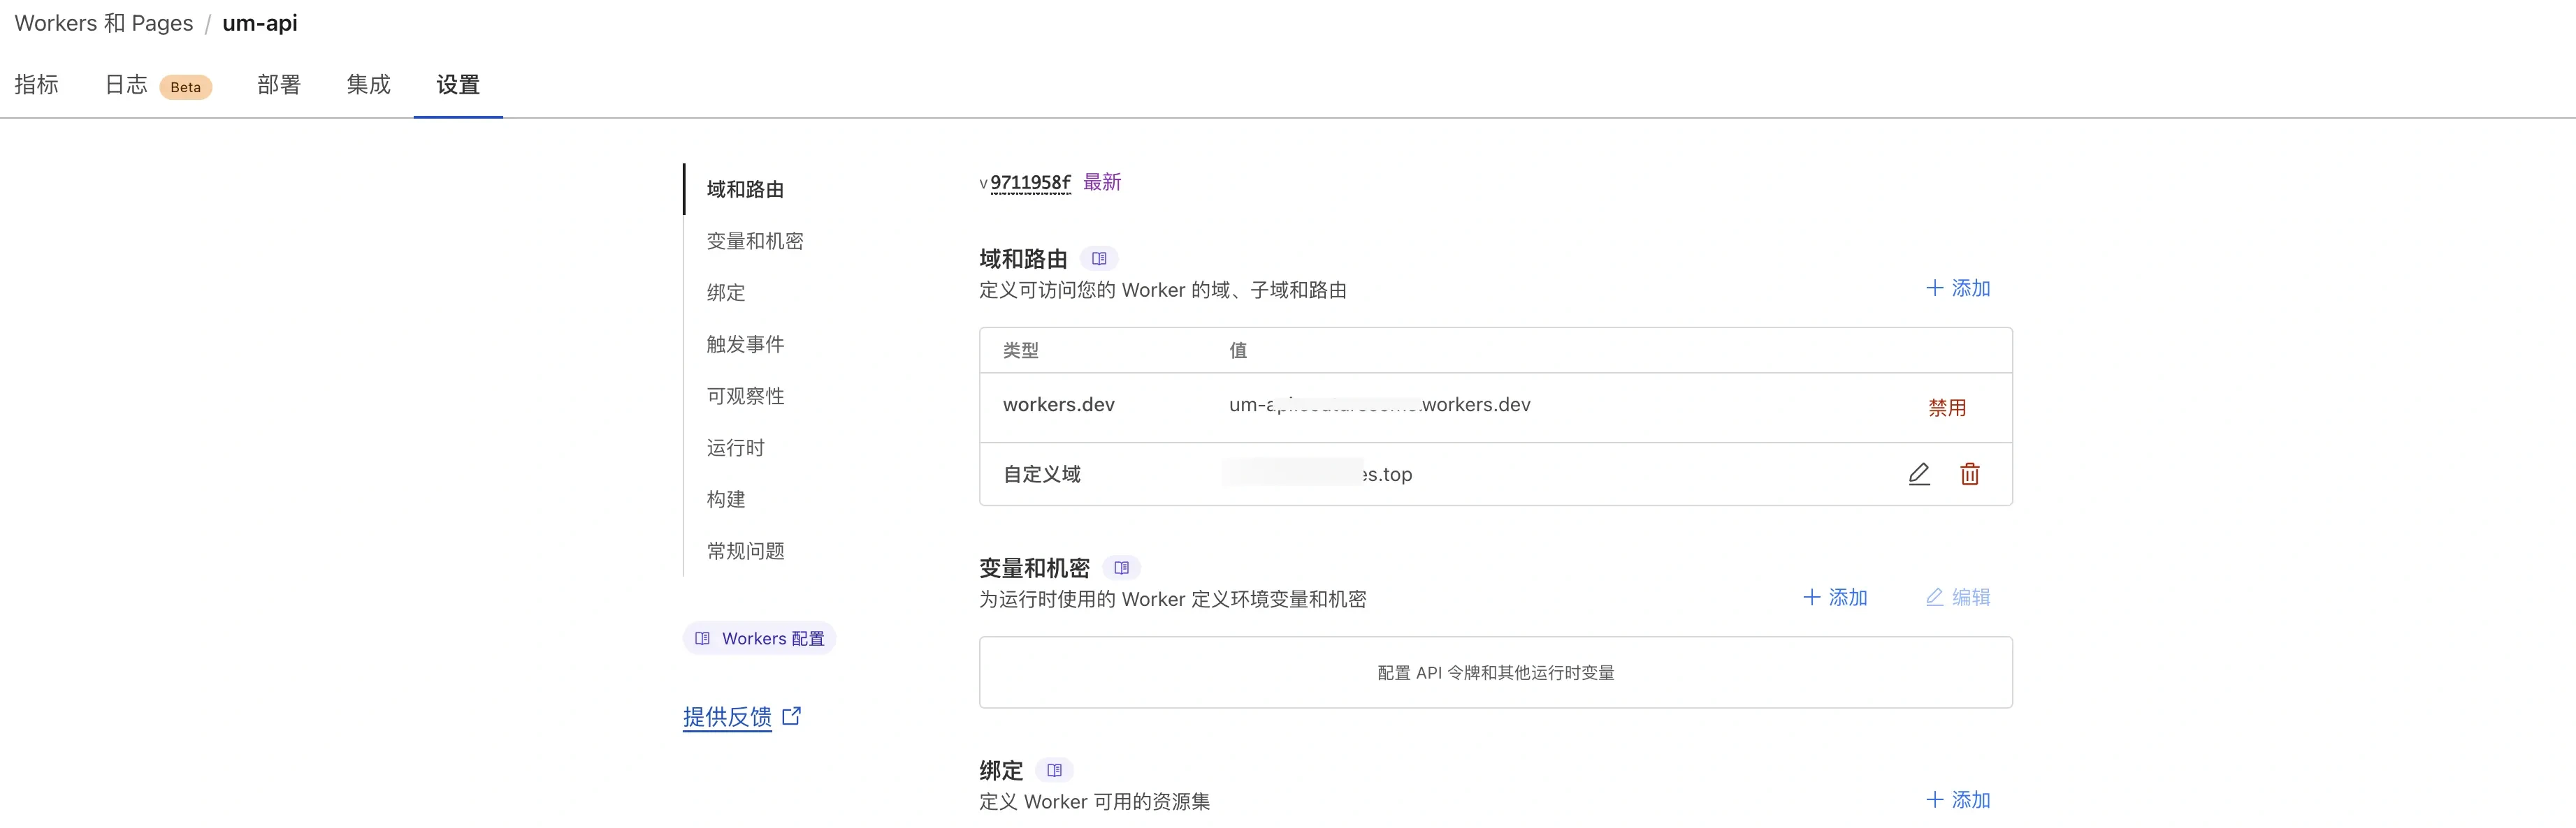The height and width of the screenshot is (828, 2576).
Task: Click 添加 in the 域和路由 section
Action: pos(1958,288)
